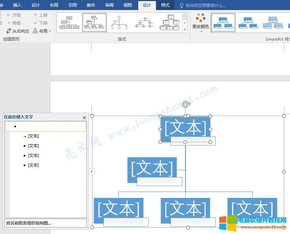The height and width of the screenshot is (234, 290).
Task: Click the 告诉我您想要做什么 search box
Action: pos(203,6)
